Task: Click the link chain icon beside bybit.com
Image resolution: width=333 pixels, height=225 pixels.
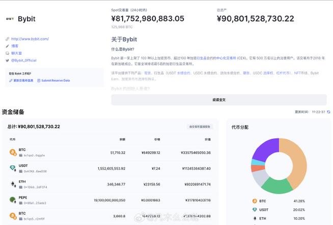Action: click(8, 39)
